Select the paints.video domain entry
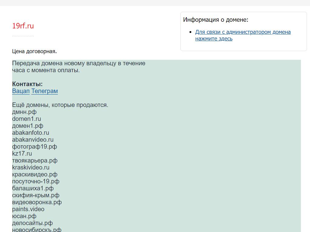The height and width of the screenshot is (232, 310). point(28,209)
